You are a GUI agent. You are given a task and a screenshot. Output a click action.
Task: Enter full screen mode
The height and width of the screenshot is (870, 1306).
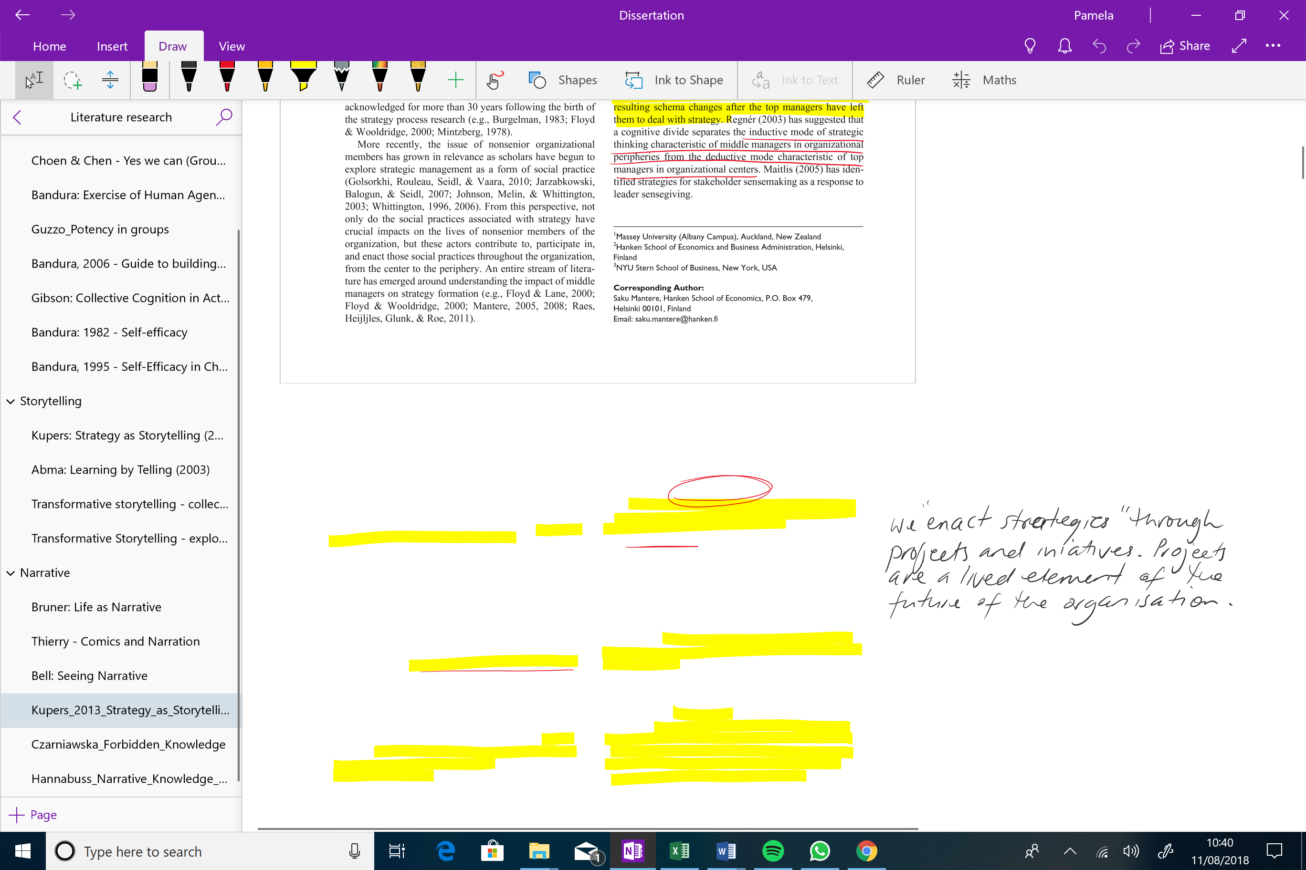click(1239, 46)
